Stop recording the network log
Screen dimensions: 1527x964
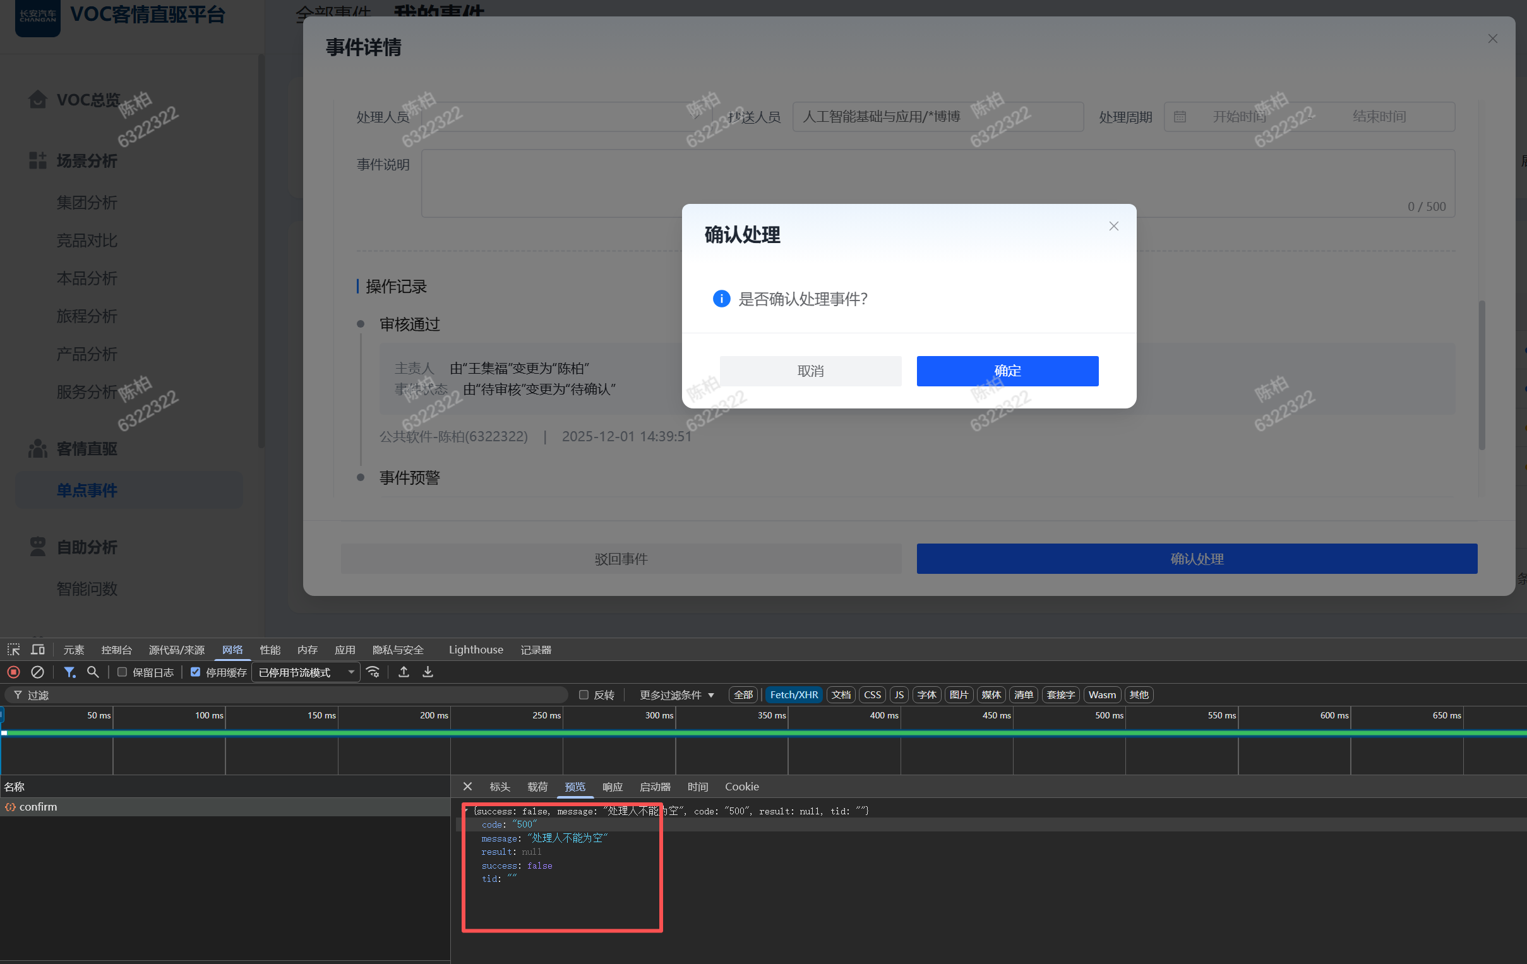[13, 672]
